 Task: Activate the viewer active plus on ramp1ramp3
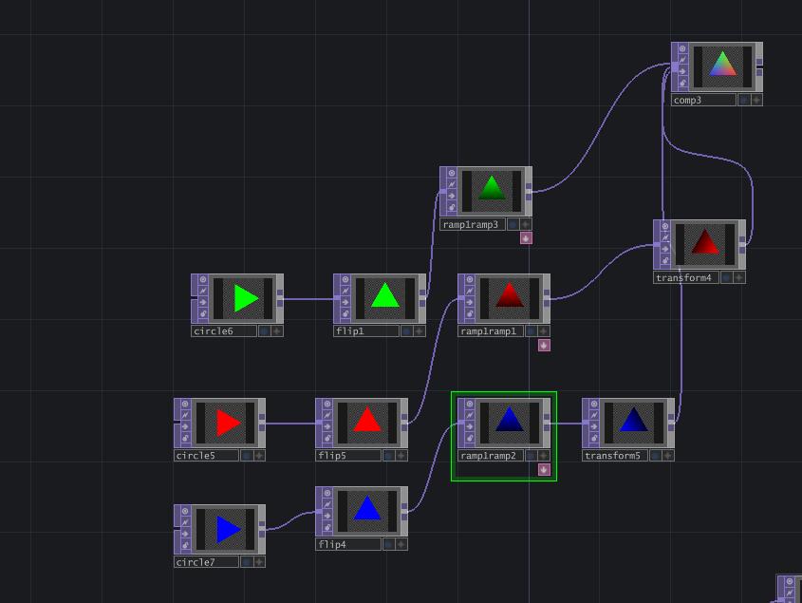tap(525, 225)
